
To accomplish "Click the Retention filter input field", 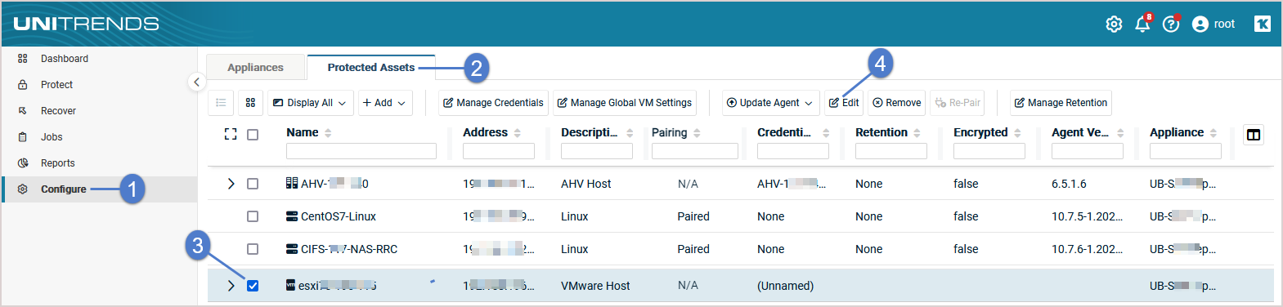I will click(x=891, y=151).
